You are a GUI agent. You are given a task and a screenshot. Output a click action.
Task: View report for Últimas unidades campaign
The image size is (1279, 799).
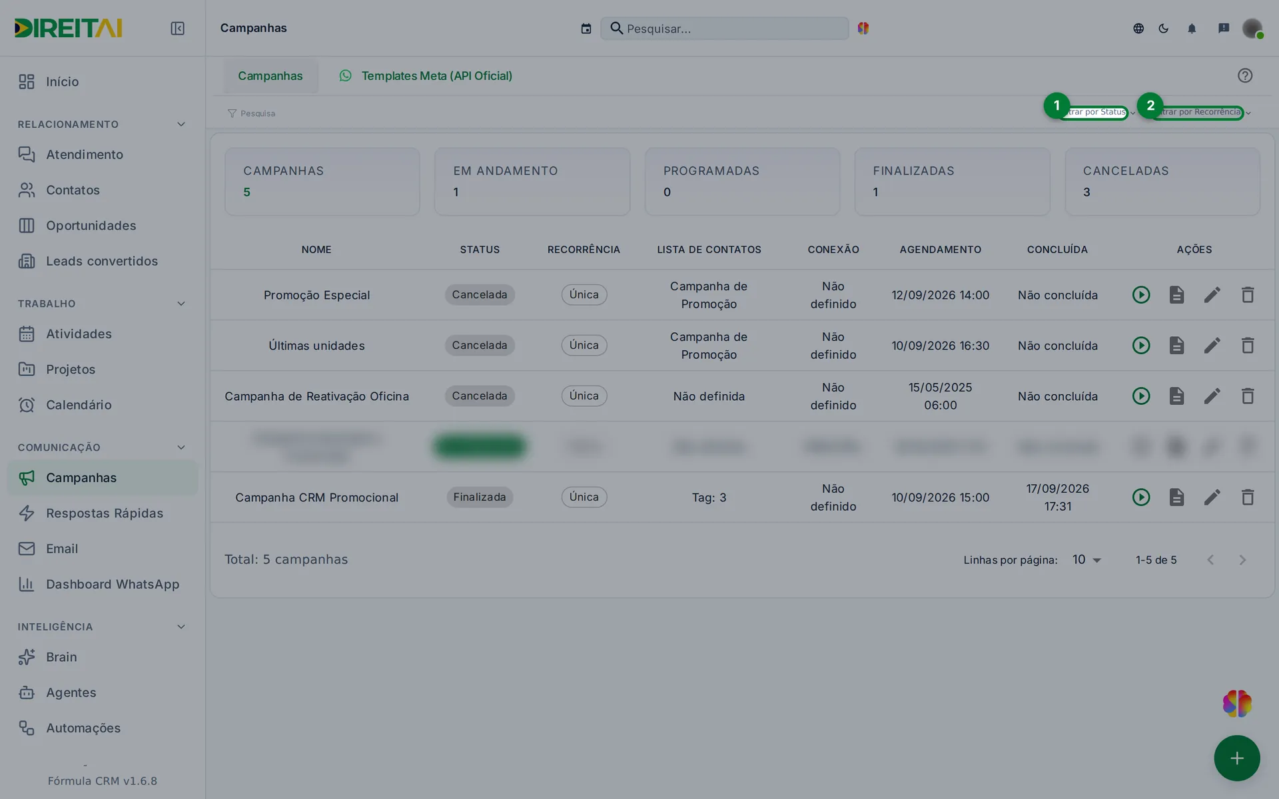pyautogui.click(x=1176, y=345)
